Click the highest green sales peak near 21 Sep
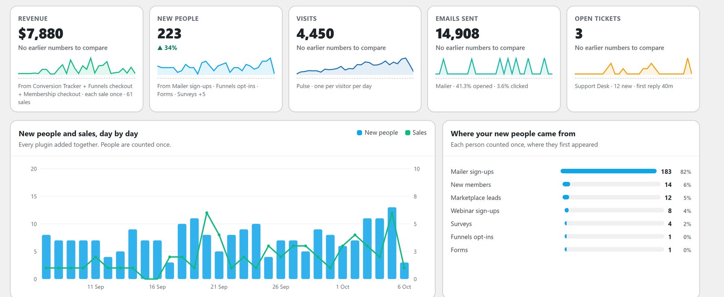Screen dimensions: 724x297 click(207, 213)
